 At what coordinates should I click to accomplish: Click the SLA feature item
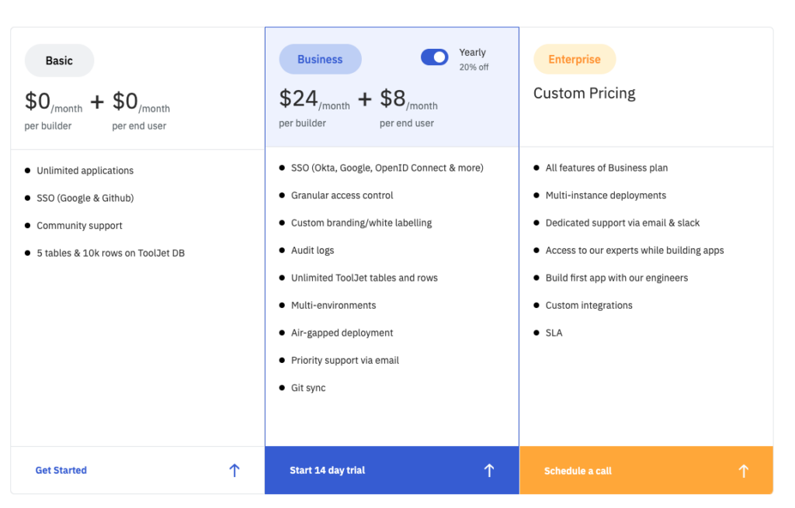pos(554,333)
